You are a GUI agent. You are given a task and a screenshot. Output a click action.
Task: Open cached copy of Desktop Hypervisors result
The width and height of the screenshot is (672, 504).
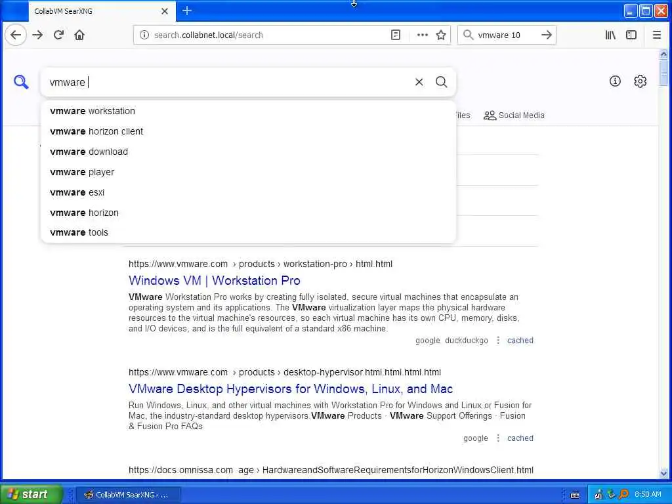coord(520,438)
